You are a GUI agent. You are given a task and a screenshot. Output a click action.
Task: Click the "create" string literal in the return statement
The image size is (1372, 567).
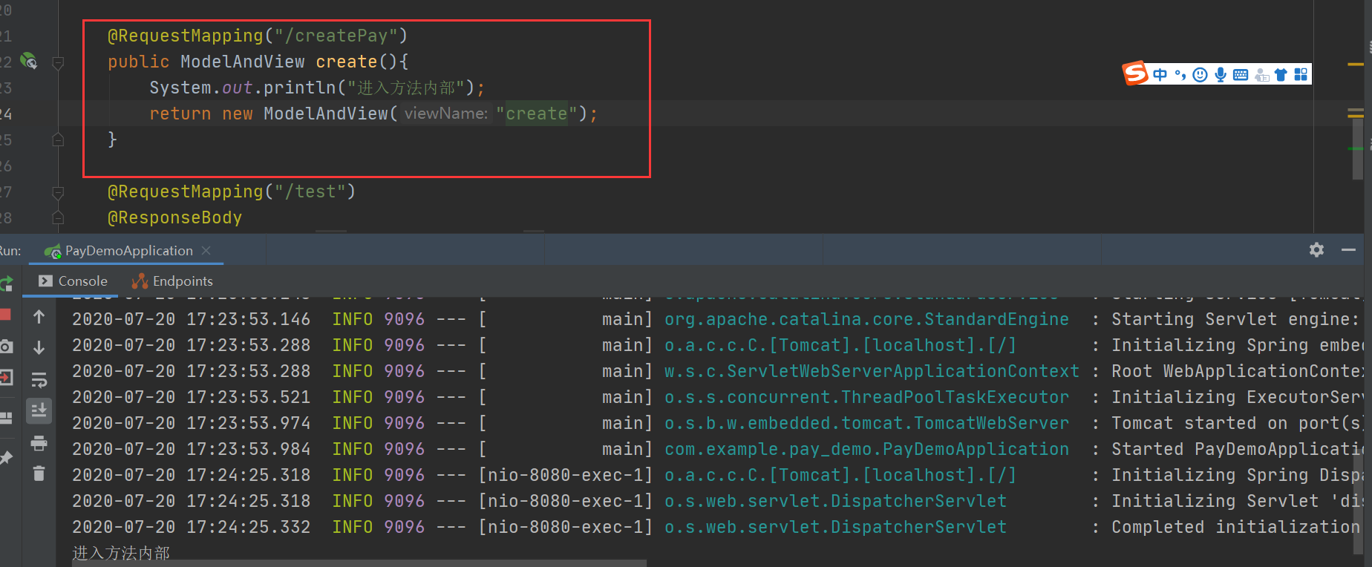tap(537, 114)
